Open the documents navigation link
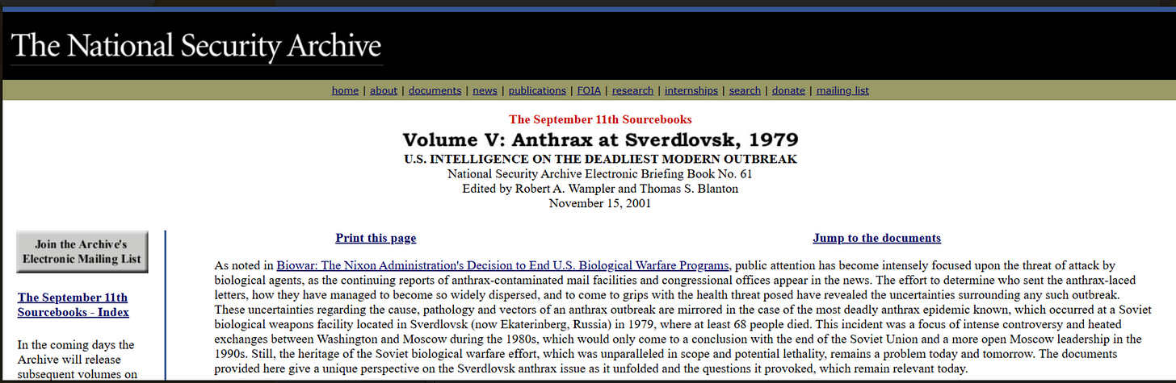This screenshot has width=1176, height=383. (435, 90)
